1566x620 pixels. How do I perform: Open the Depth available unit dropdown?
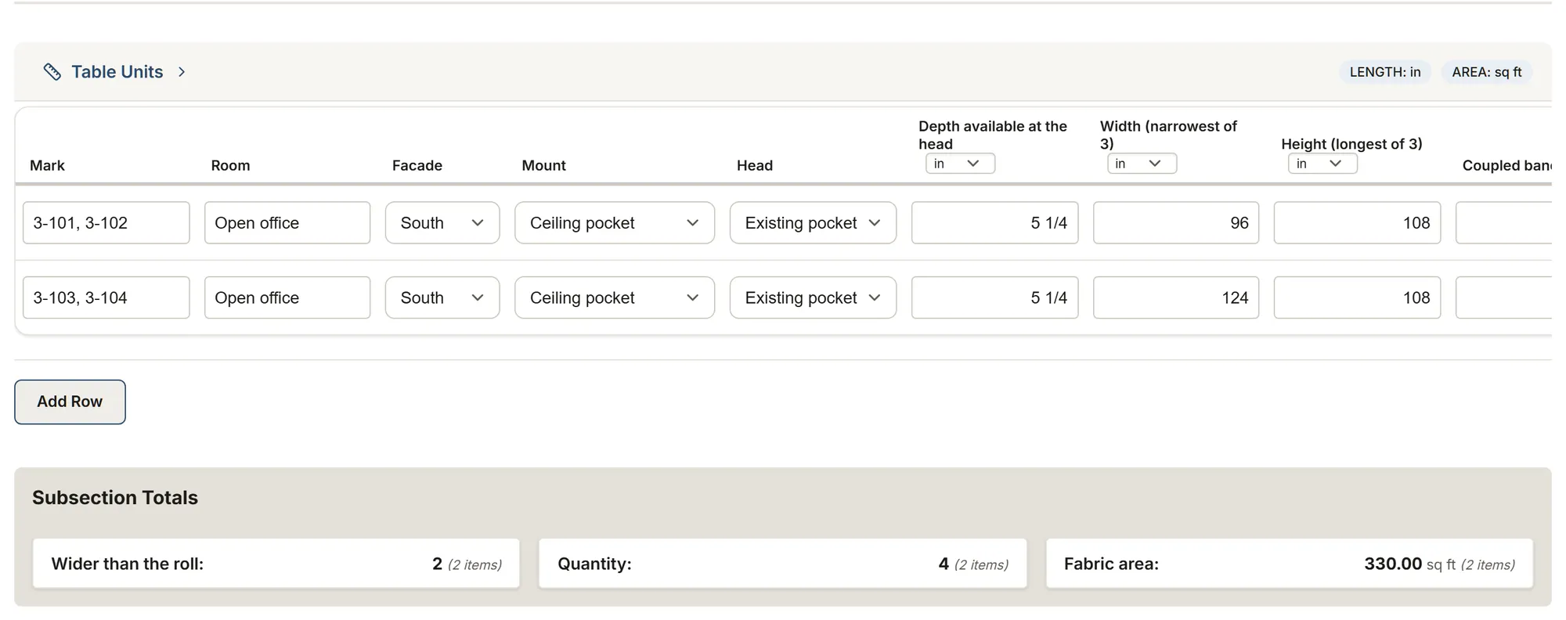coord(960,164)
